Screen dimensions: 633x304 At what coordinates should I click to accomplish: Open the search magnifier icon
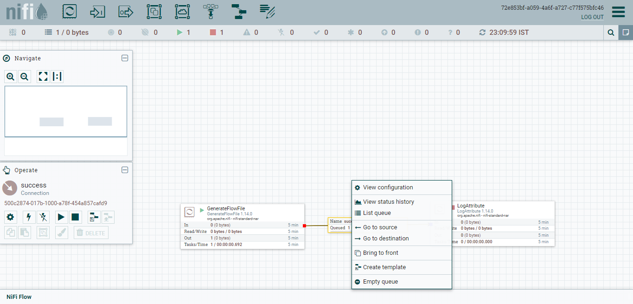(x=611, y=32)
